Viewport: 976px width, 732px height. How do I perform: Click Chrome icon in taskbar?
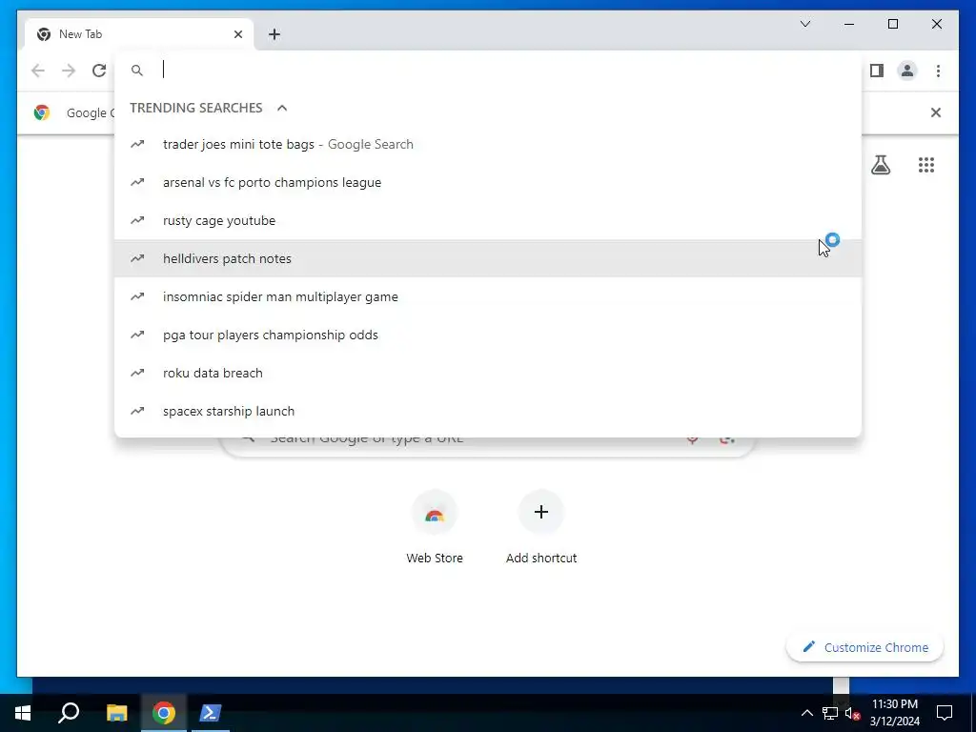pos(164,713)
